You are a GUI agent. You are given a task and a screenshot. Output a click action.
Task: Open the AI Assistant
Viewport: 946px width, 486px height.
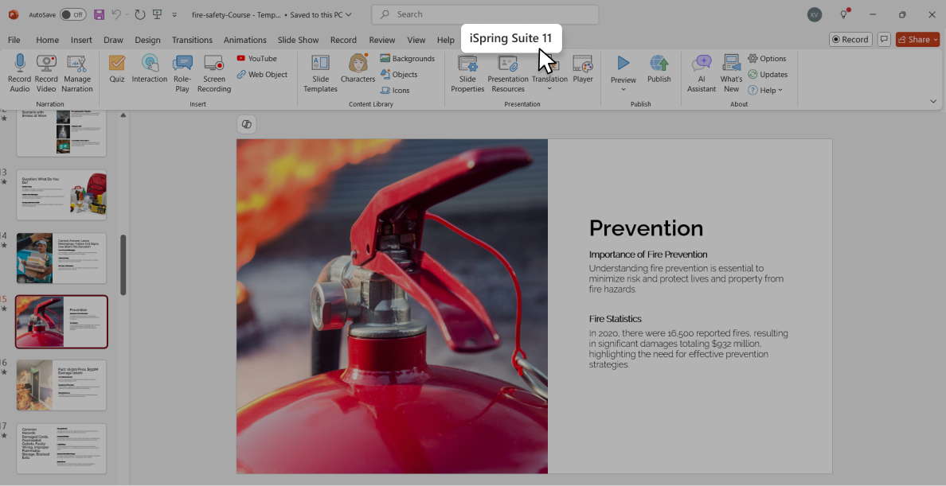click(702, 64)
